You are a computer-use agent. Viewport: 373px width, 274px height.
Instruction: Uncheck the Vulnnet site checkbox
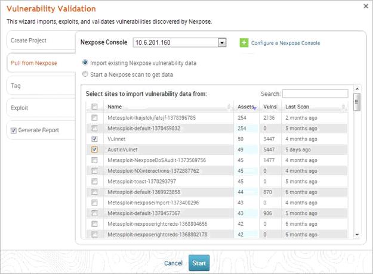[94, 139]
